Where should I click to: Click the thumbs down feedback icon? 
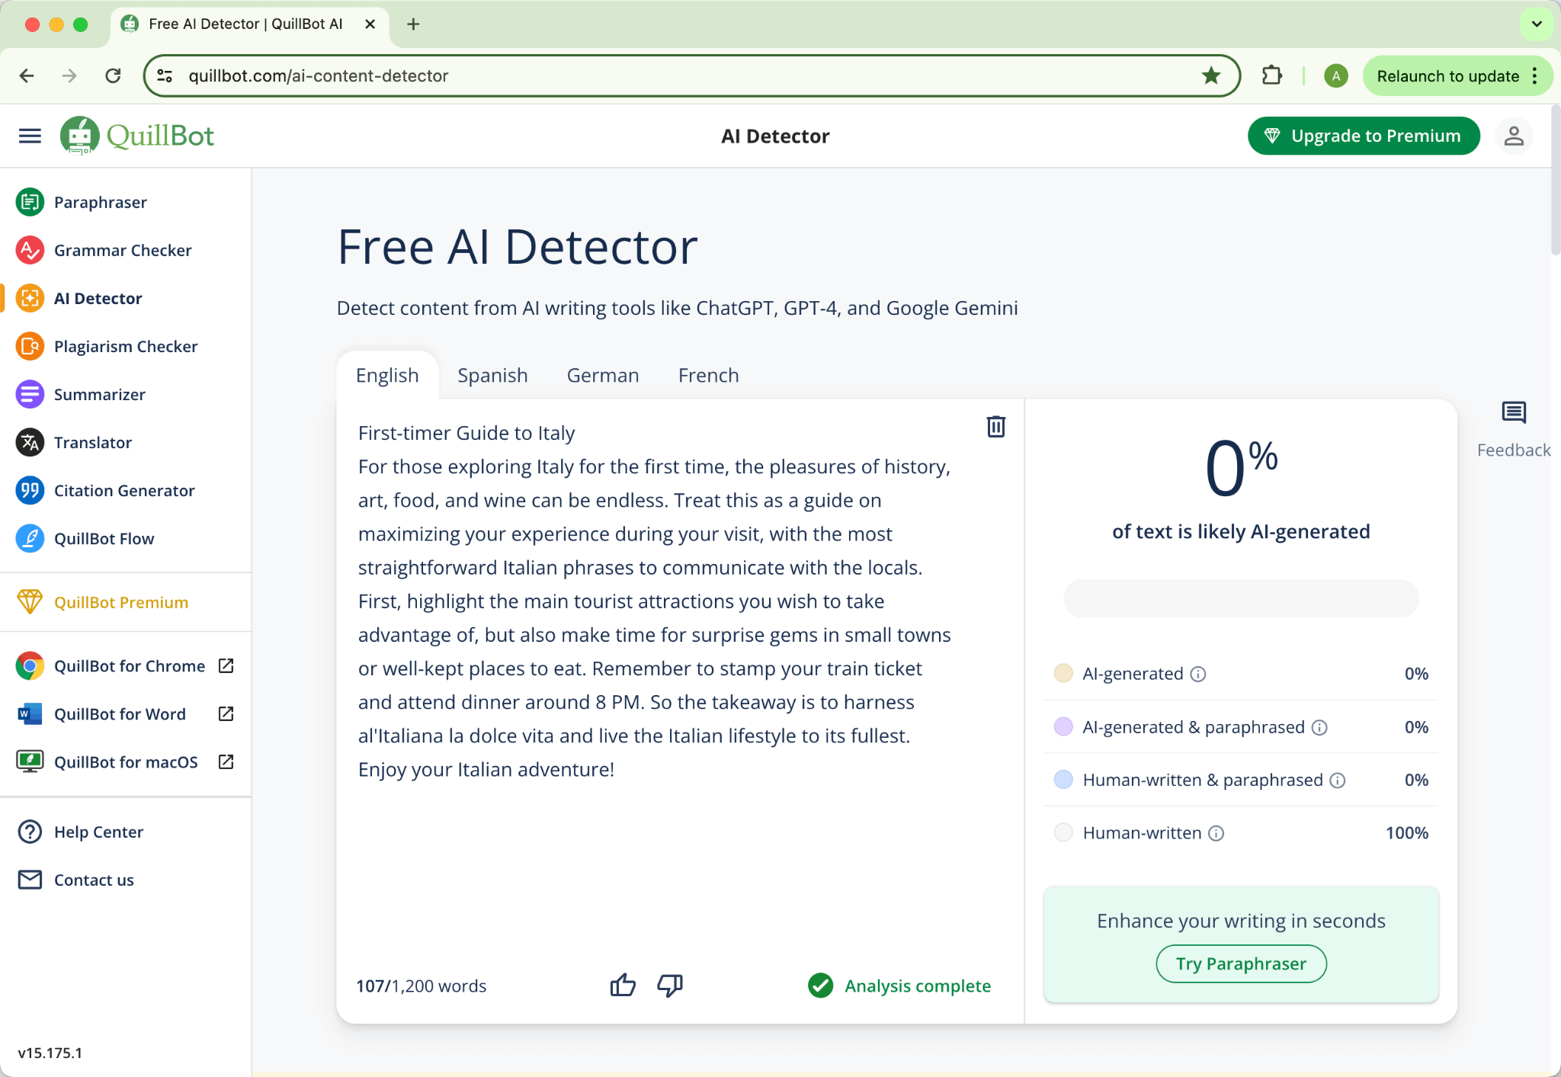point(670,985)
